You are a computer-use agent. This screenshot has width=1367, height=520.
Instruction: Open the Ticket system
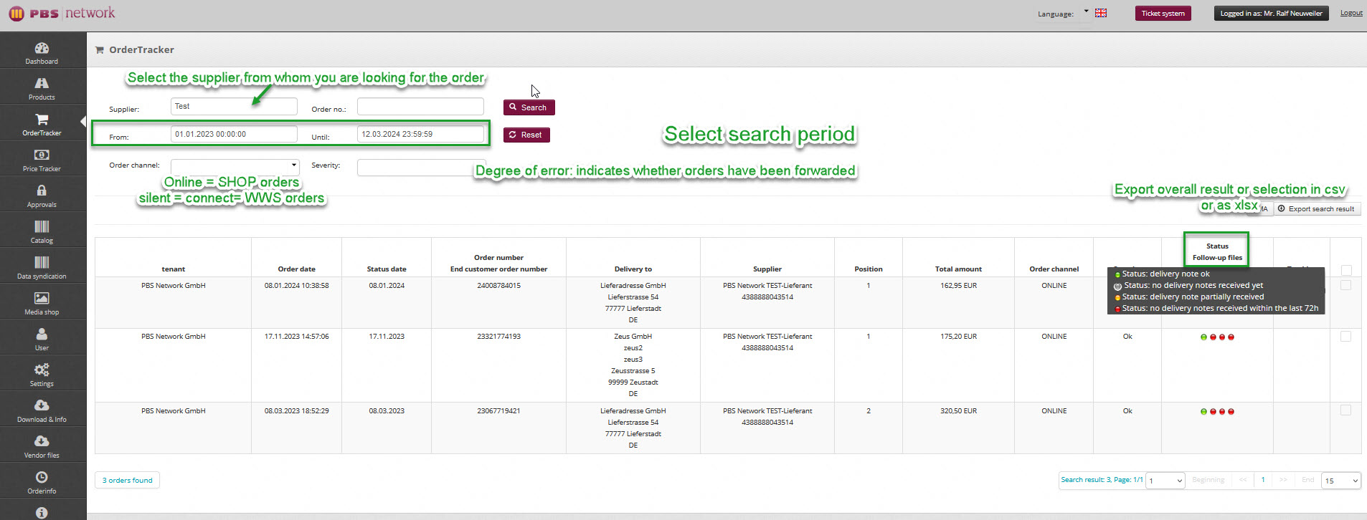pyautogui.click(x=1163, y=13)
